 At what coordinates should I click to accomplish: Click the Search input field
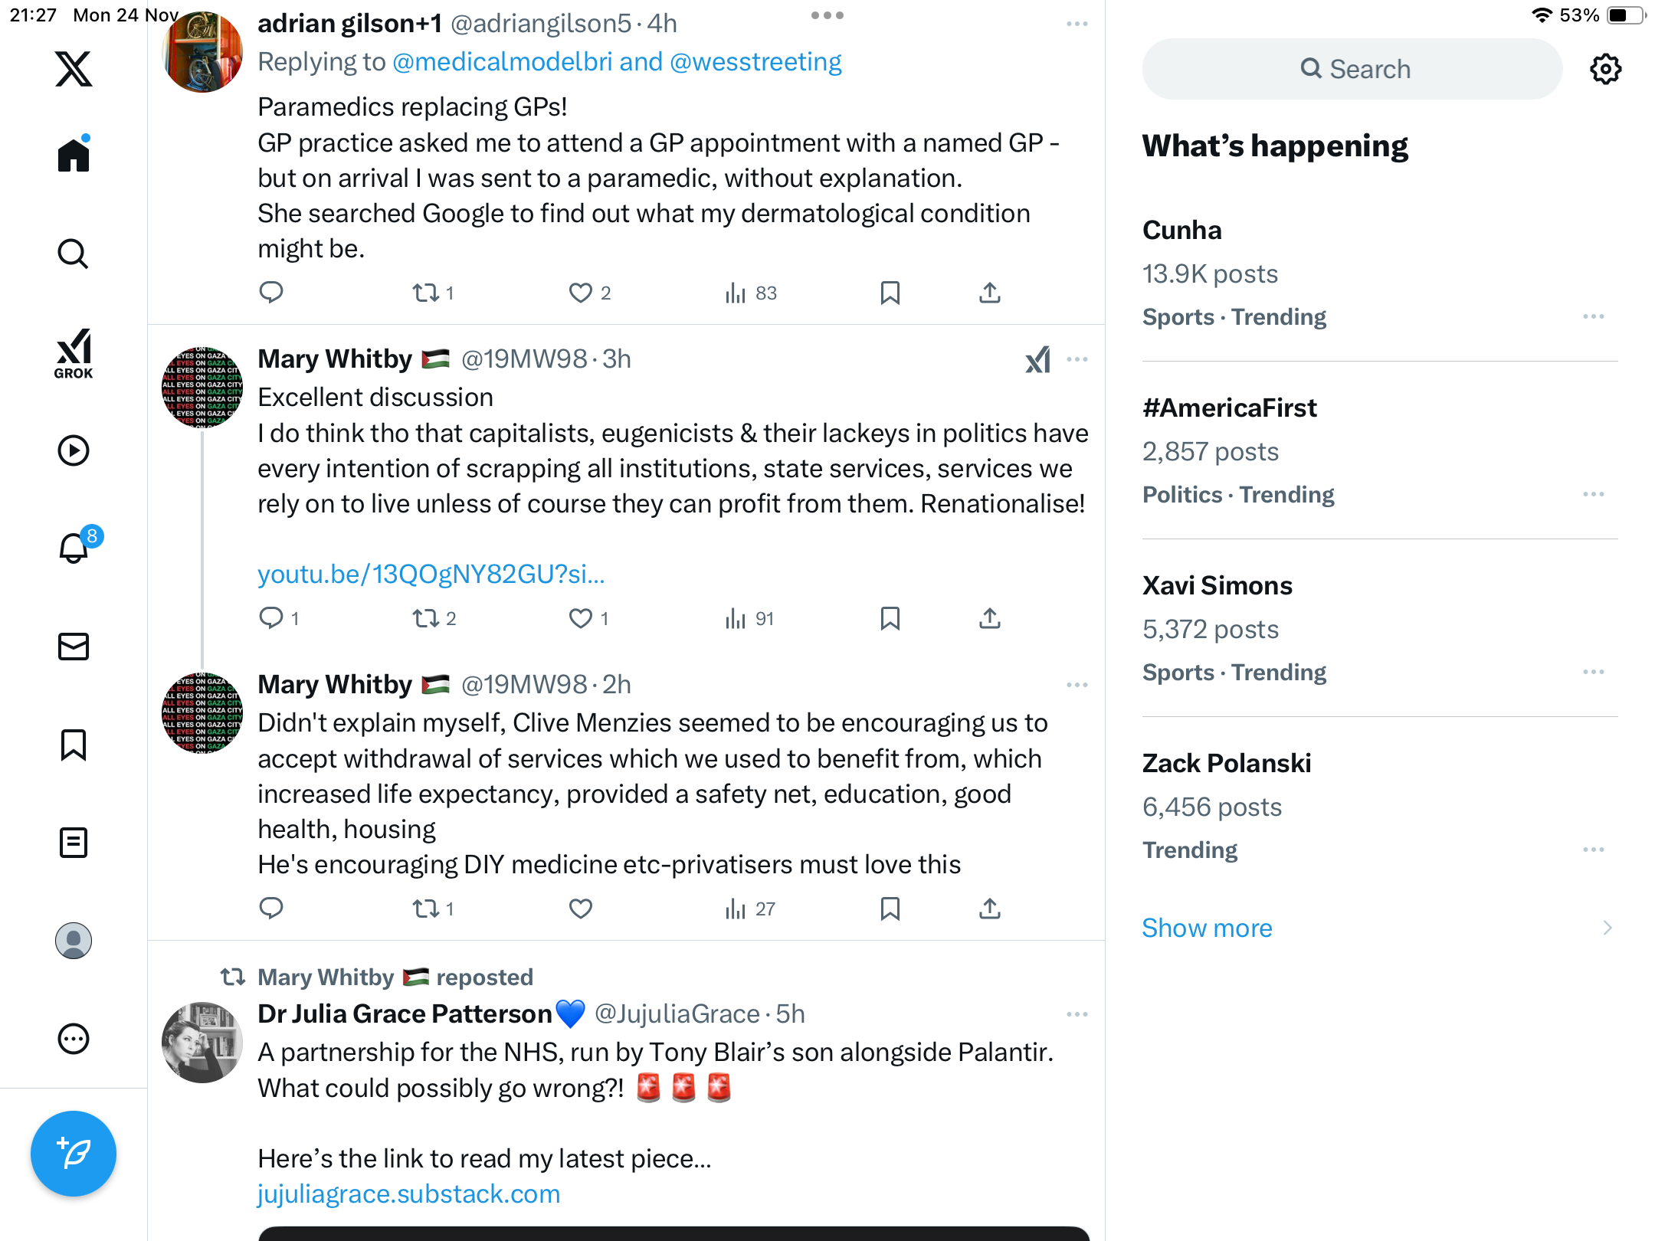(x=1352, y=69)
